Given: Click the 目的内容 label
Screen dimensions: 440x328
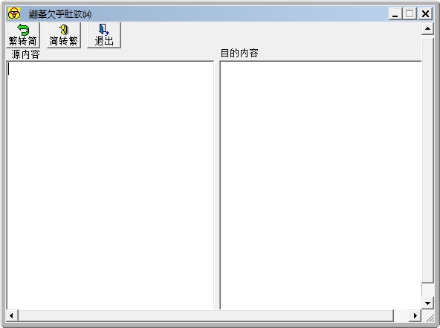Looking at the screenshot, I should 239,53.
